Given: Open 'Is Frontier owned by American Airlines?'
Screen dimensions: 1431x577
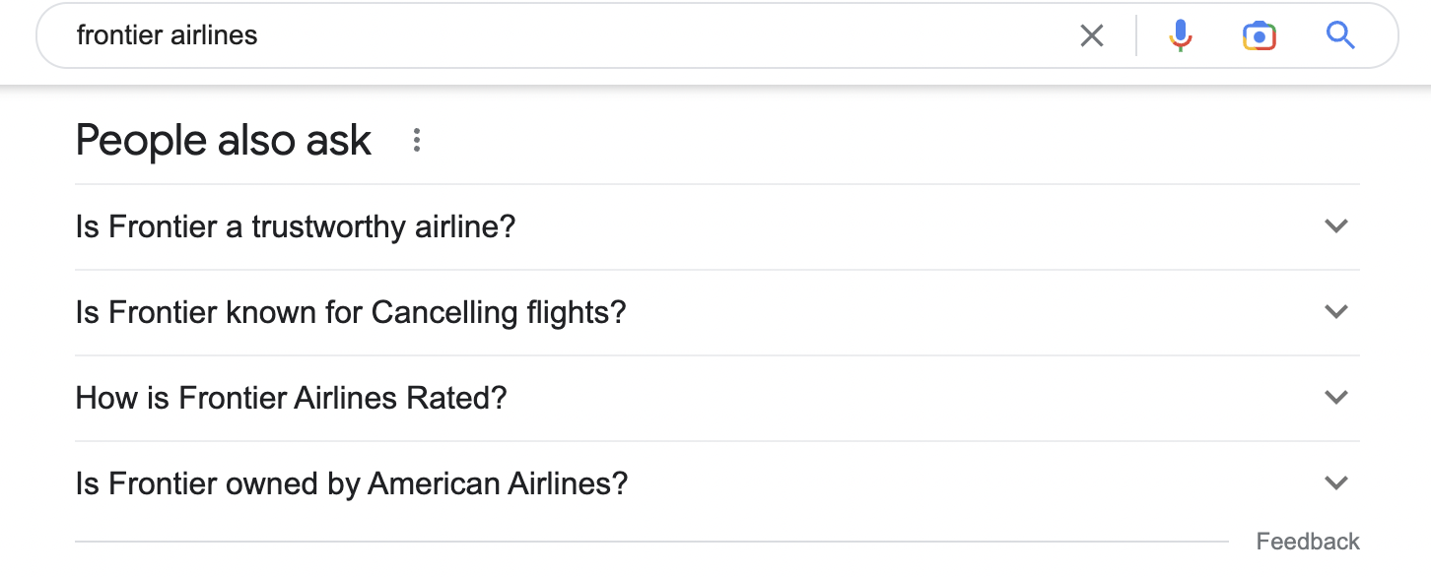Looking at the screenshot, I should coord(350,483).
